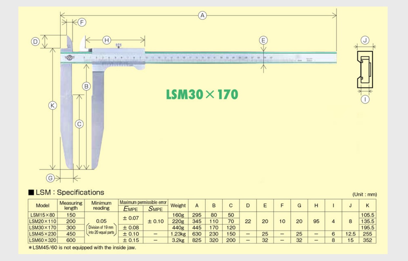
Task: Click the circled A dimension label
Action: (203, 15)
